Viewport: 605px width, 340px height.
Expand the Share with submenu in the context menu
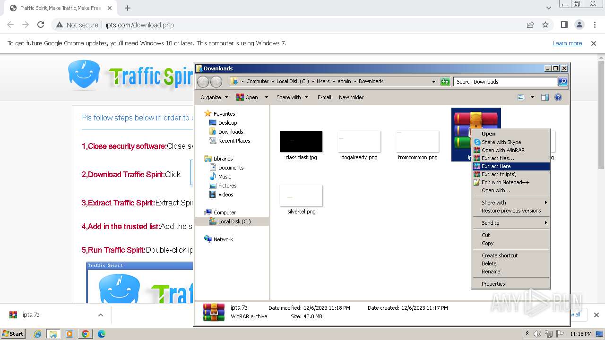(x=511, y=203)
